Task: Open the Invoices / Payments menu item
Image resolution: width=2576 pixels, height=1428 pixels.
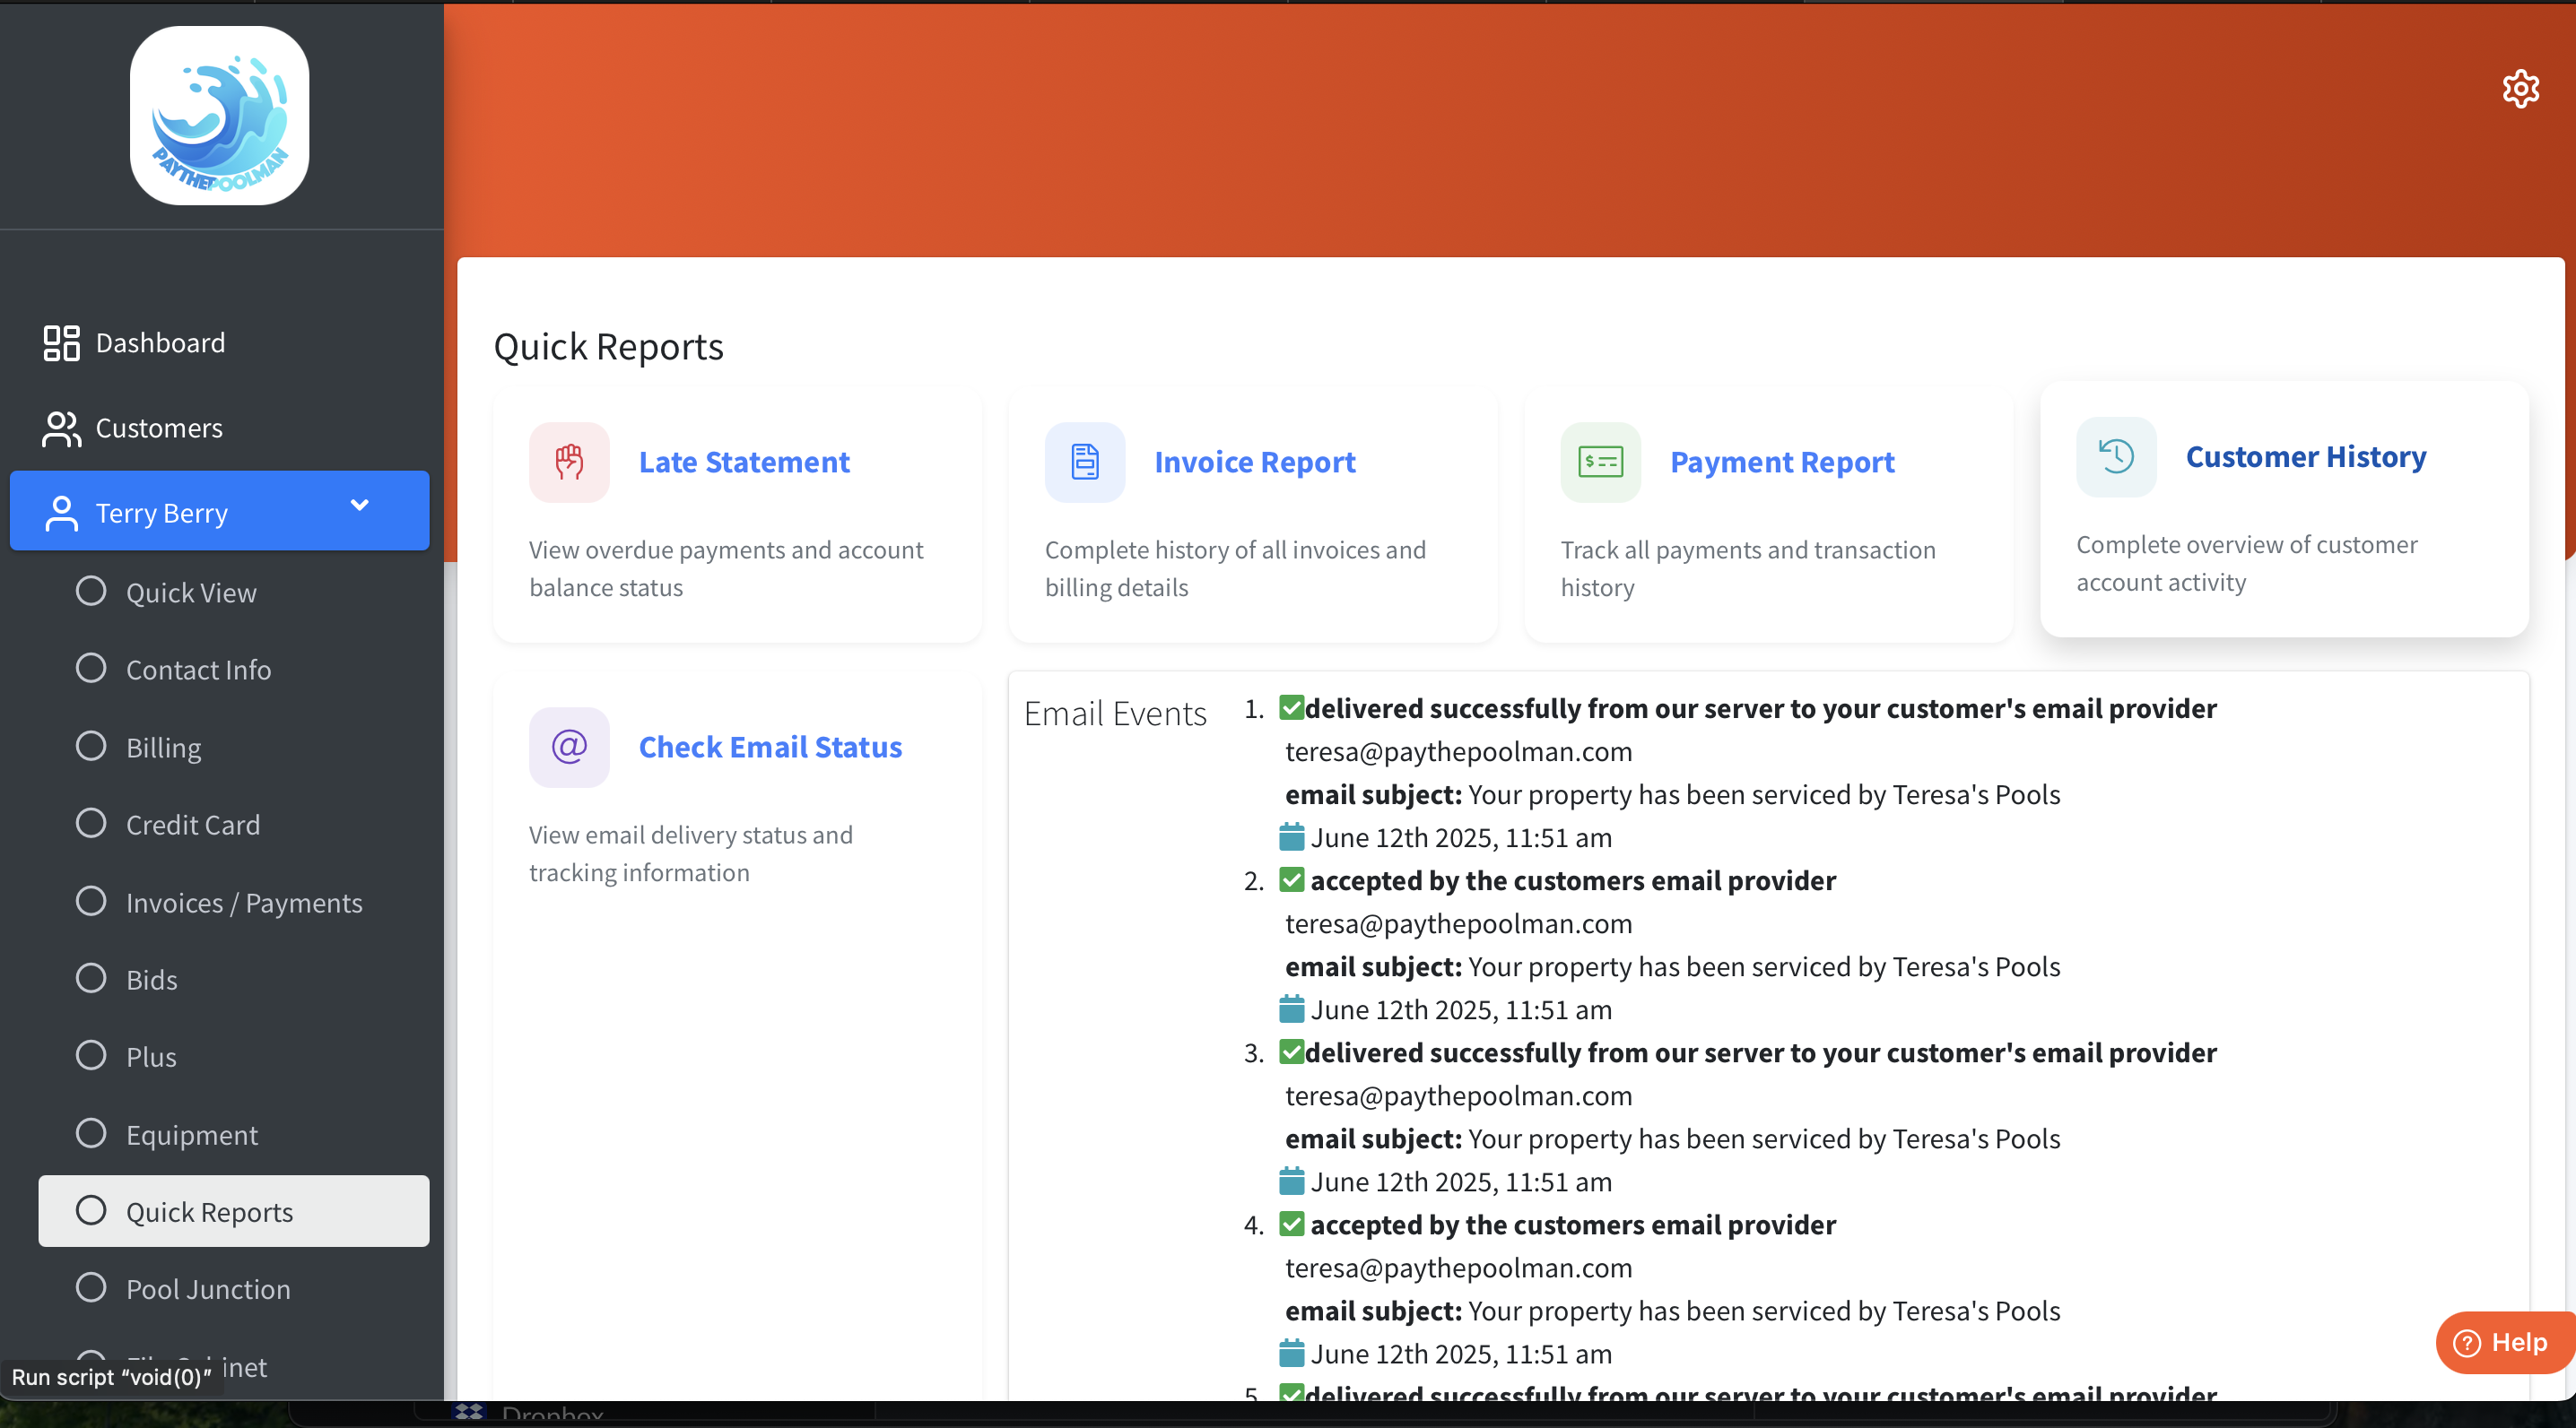Action: 244,903
